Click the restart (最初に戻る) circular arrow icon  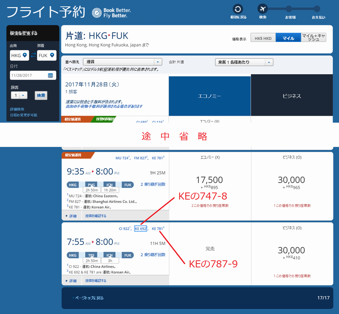coord(238,9)
